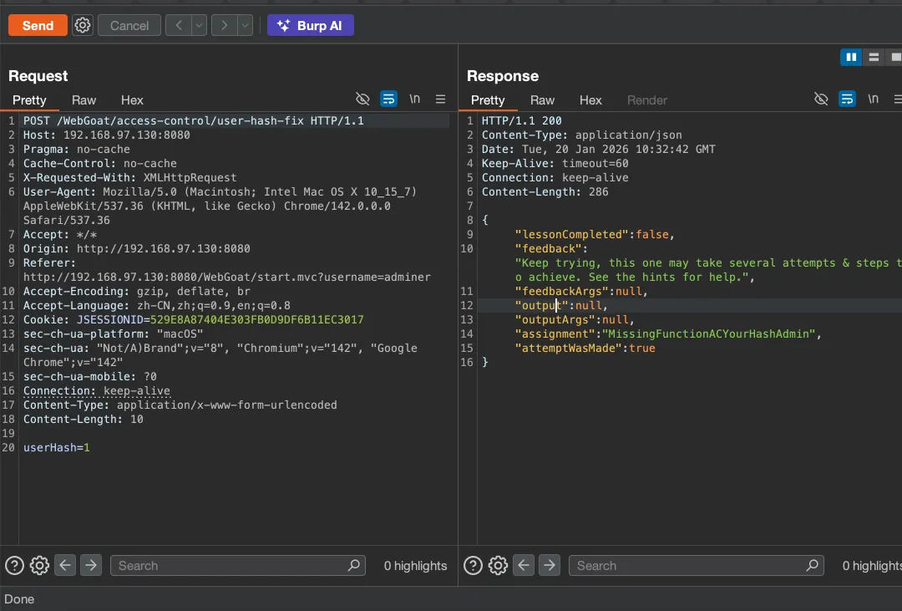Open the Burp AI button
The height and width of the screenshot is (611, 902).
click(x=311, y=26)
